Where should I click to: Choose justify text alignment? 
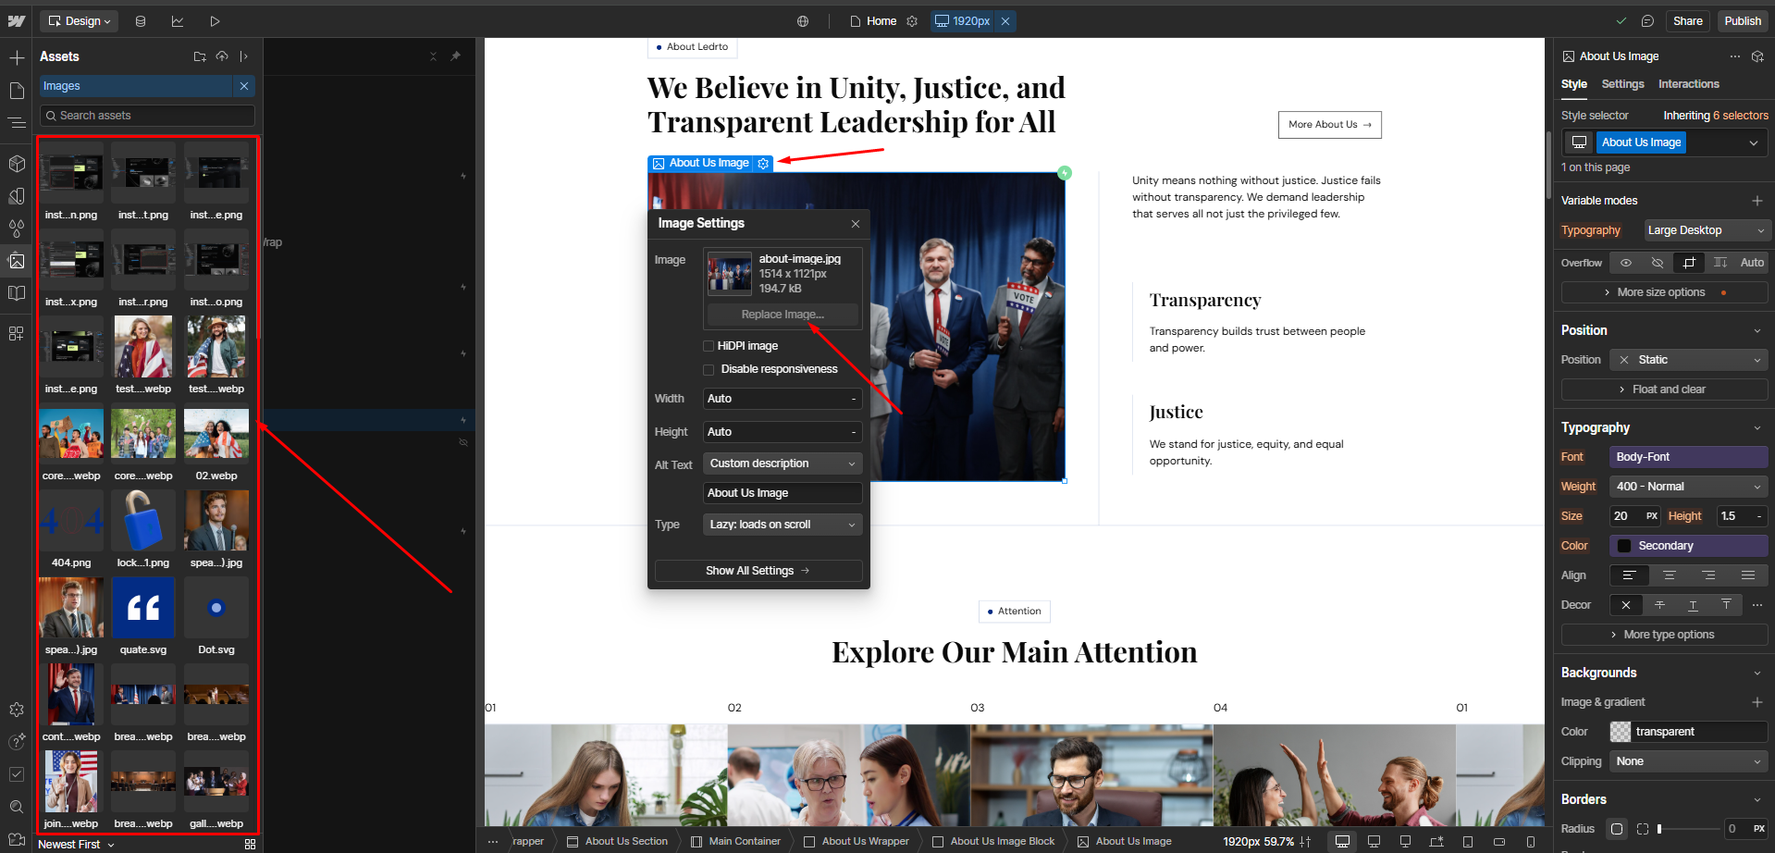[x=1748, y=575]
